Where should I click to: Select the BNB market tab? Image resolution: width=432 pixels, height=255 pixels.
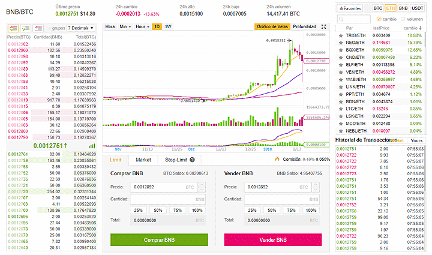pyautogui.click(x=403, y=8)
